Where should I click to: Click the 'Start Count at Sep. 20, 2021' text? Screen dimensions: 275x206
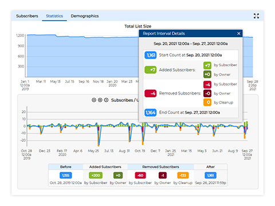click(x=190, y=55)
